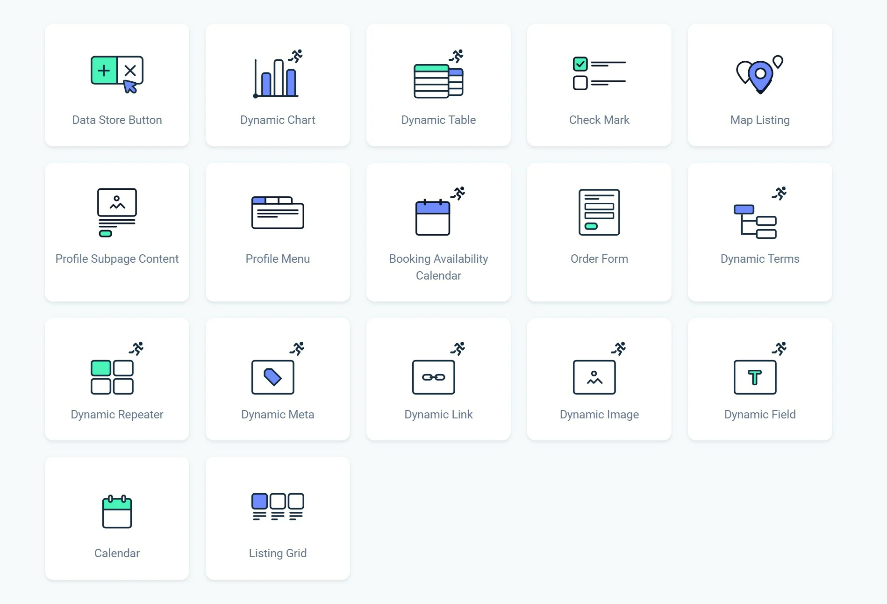Click the Order Form document icon
This screenshot has height=604, width=887.
coord(599,212)
